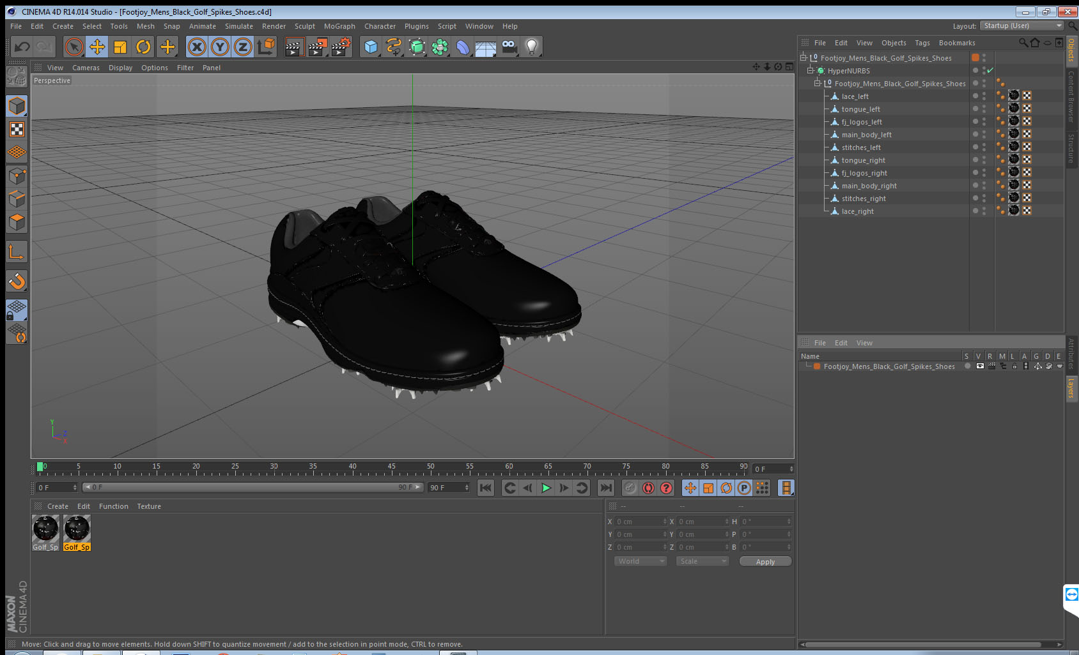1079x655 pixels.
Task: Open the Spline pen tools icon
Action: [x=394, y=47]
